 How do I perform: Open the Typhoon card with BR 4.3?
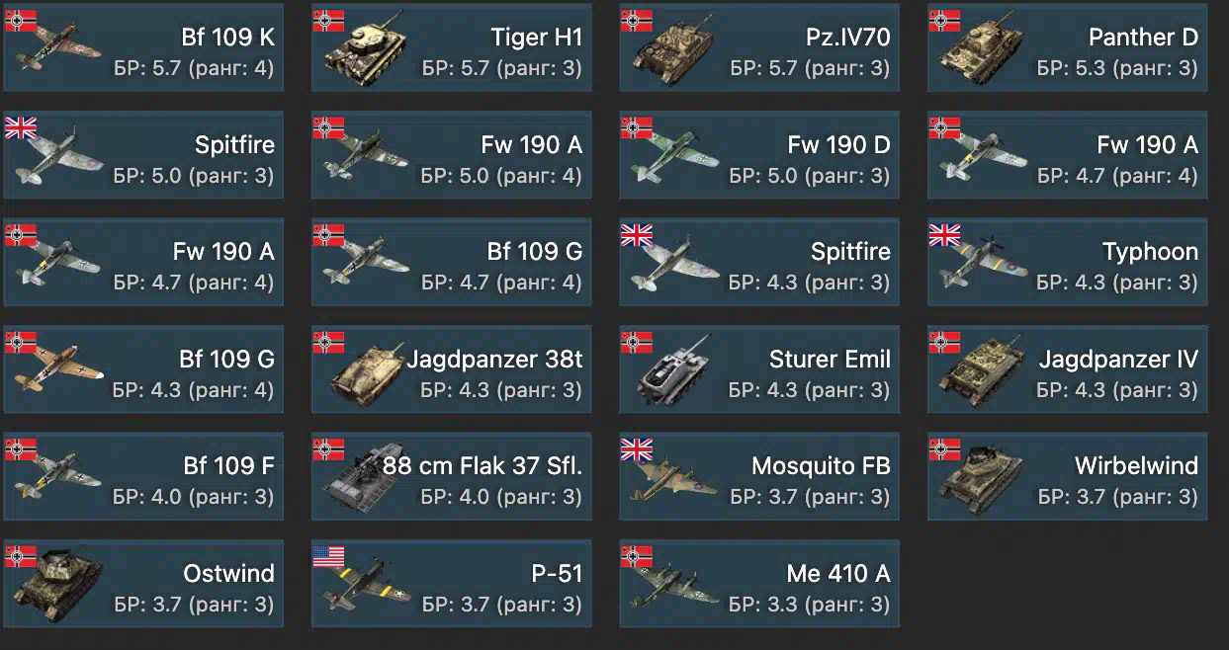pos(1067,263)
